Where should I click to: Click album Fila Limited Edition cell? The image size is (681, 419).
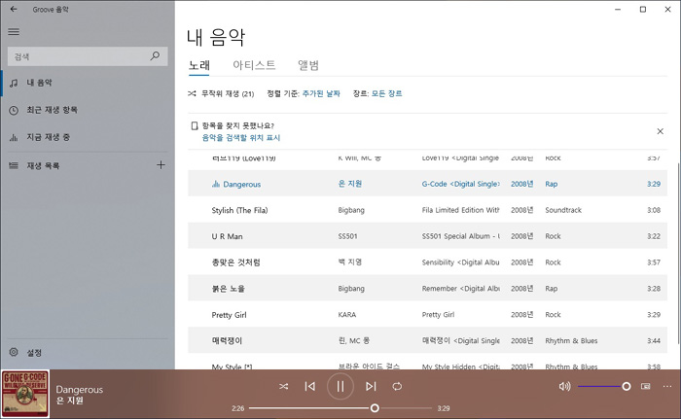click(x=461, y=210)
